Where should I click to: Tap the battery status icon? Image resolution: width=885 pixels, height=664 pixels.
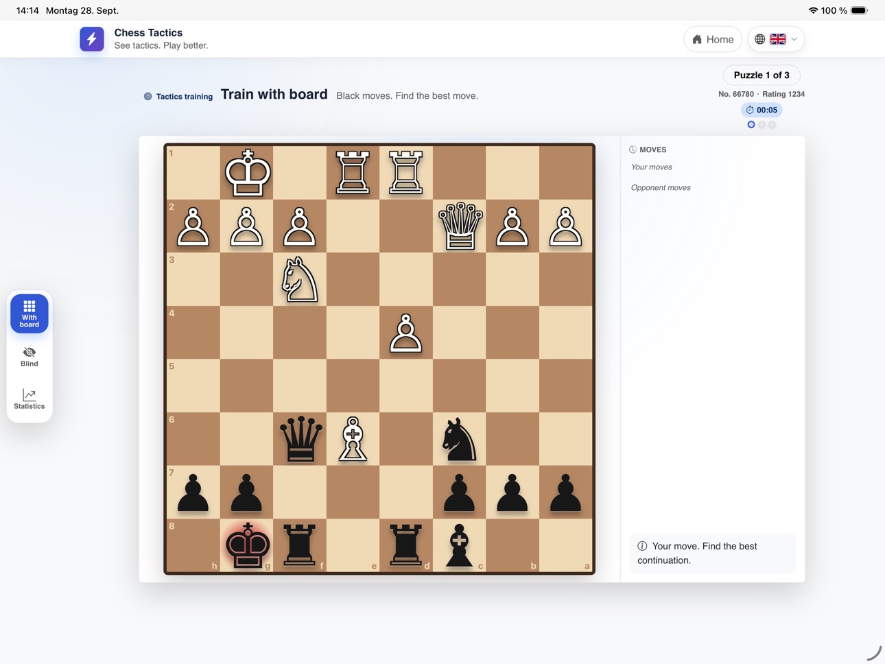[859, 10]
